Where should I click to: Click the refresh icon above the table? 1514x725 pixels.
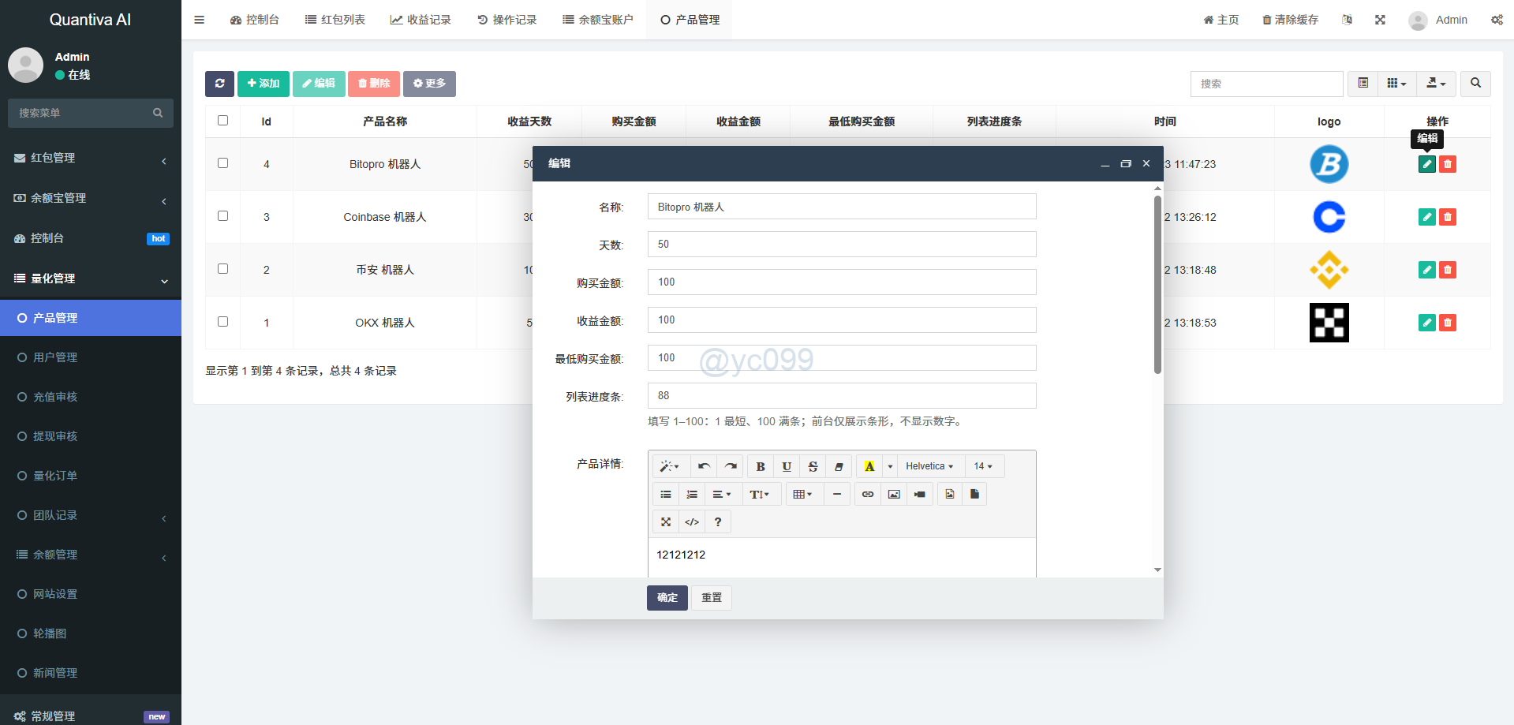[x=219, y=84]
